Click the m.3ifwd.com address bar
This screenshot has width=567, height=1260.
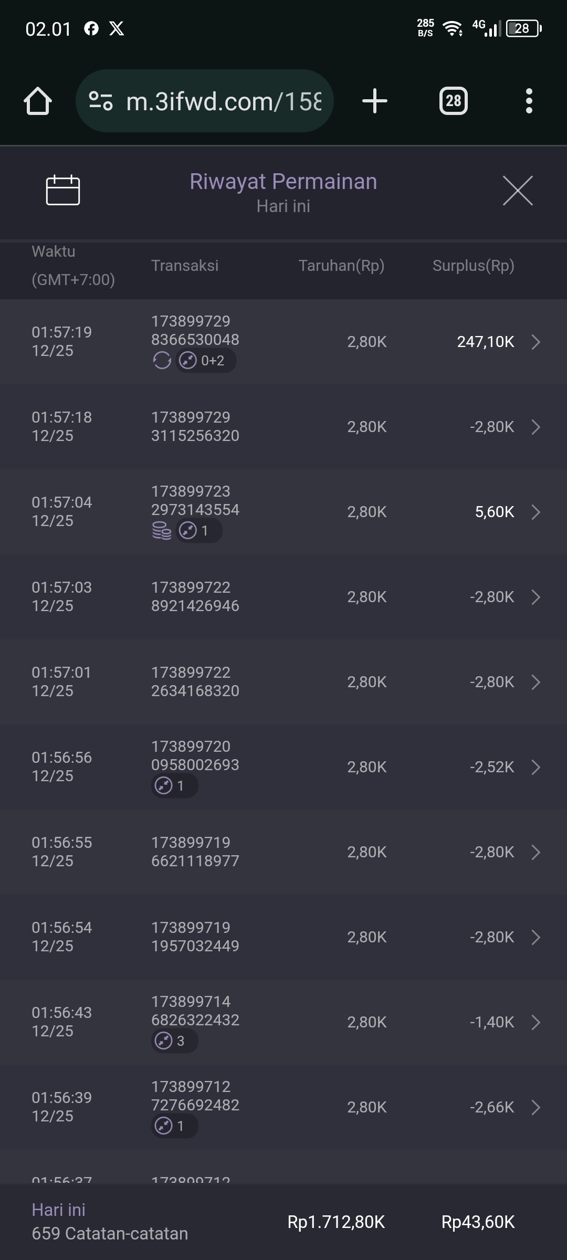point(223,101)
